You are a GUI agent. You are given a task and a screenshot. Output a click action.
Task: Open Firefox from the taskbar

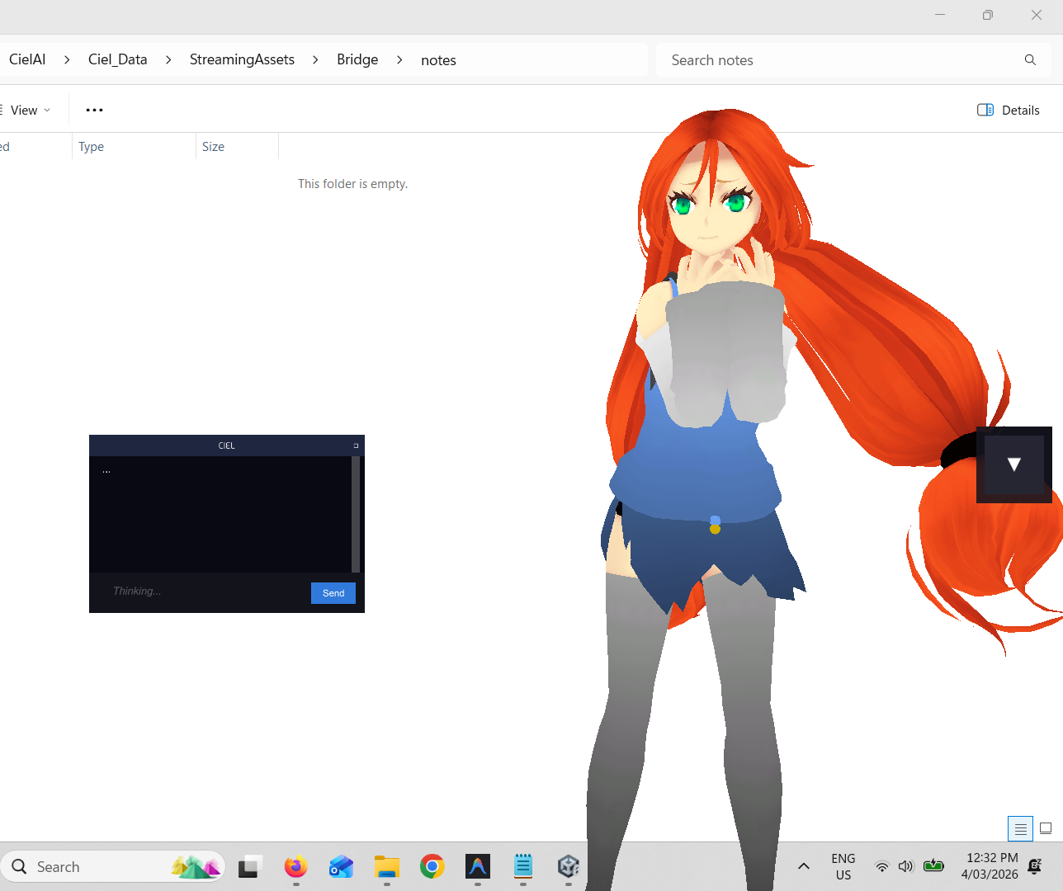[x=295, y=867]
